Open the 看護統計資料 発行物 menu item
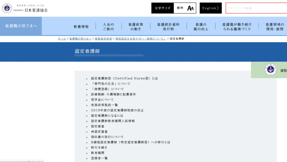The height and width of the screenshot is (162, 287). (x=169, y=27)
